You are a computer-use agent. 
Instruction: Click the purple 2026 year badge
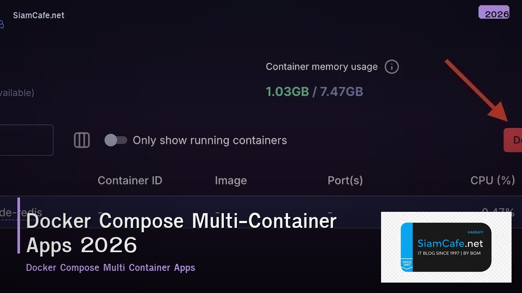494,12
